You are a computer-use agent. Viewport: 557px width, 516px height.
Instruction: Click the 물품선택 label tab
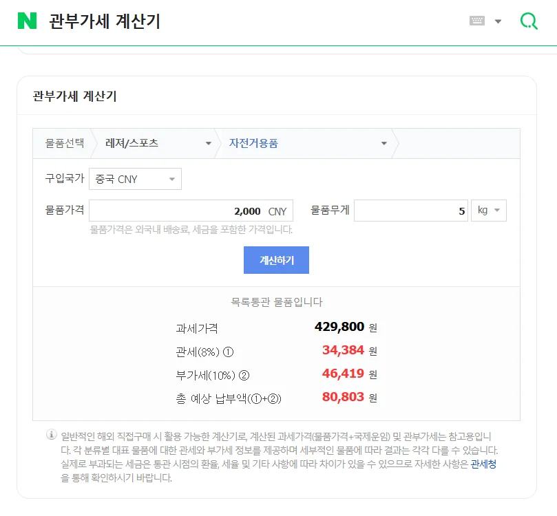(x=65, y=144)
